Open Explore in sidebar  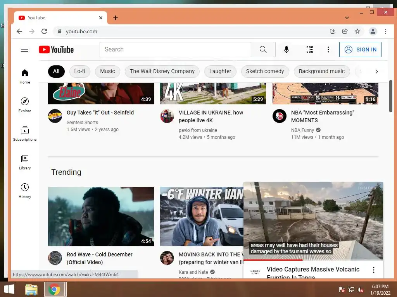25,105
